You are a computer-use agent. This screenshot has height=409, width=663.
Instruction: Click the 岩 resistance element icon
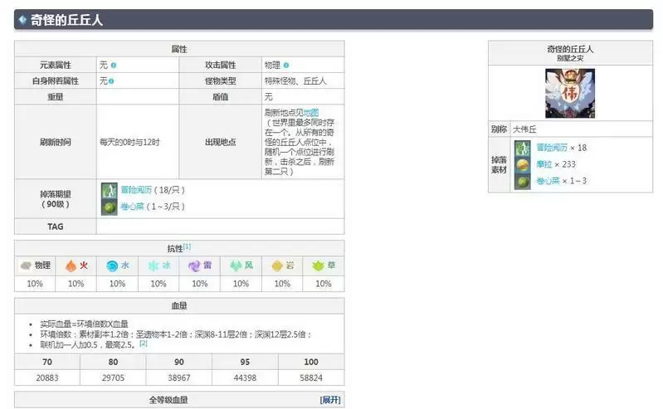pyautogui.click(x=277, y=266)
